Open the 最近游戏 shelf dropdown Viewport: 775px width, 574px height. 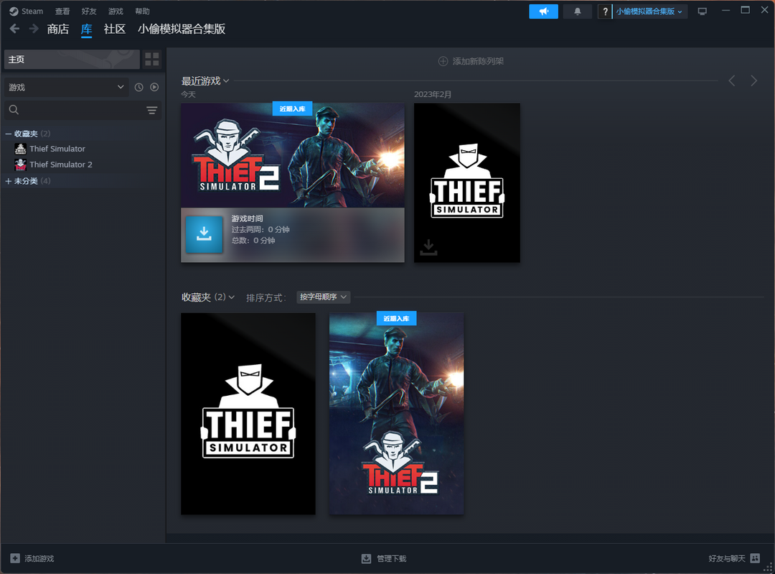pos(205,80)
